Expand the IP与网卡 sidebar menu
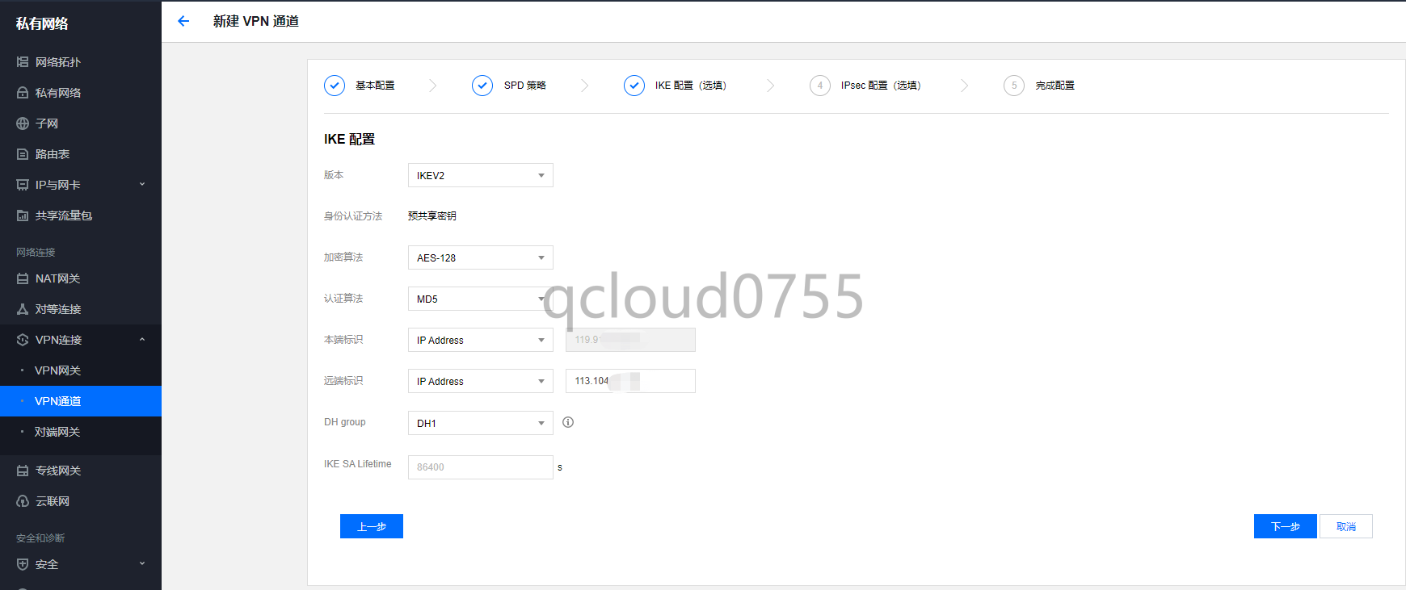 [142, 185]
